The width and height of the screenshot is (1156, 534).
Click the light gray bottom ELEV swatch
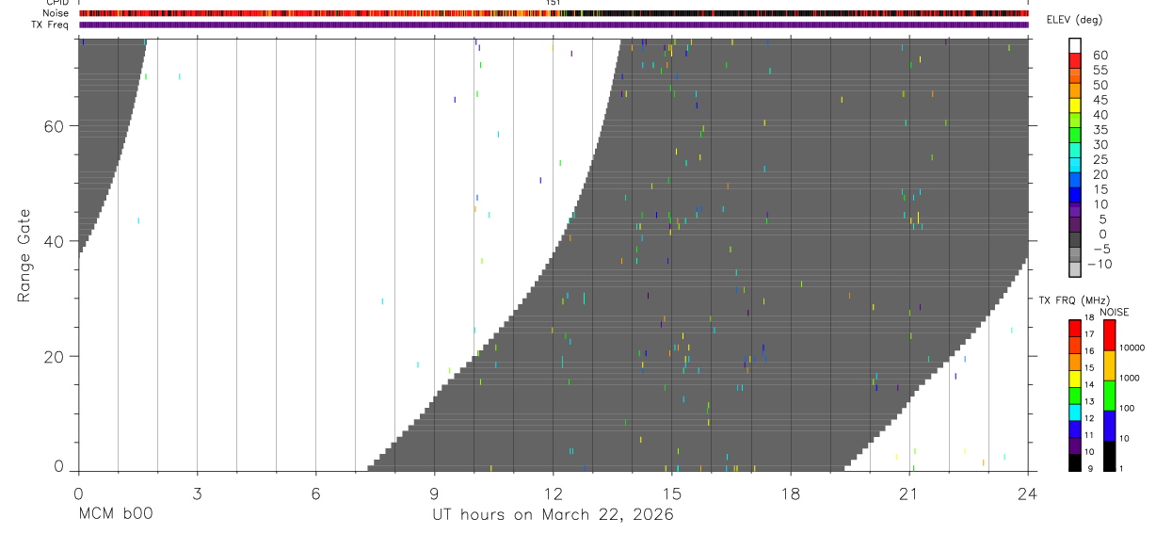click(1075, 269)
